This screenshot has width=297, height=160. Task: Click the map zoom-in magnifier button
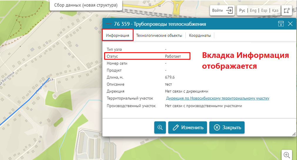pos(287,154)
